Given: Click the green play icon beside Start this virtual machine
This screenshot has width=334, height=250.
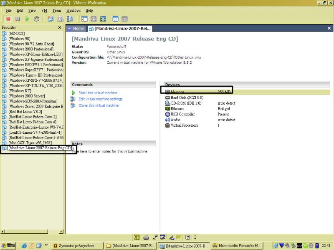Looking at the screenshot, I should (73, 92).
